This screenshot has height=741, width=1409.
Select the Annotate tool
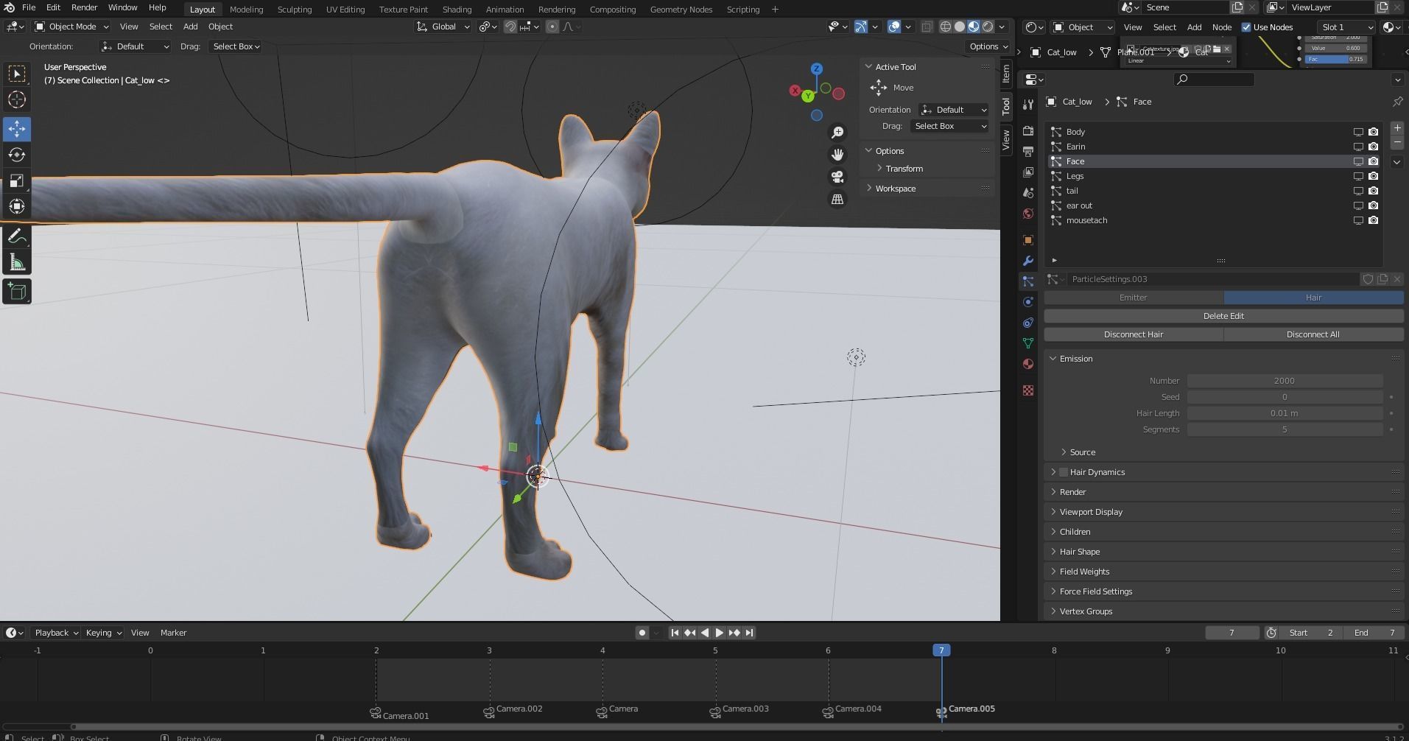click(x=16, y=236)
